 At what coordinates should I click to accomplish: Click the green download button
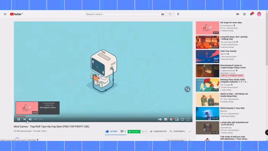click(134, 131)
